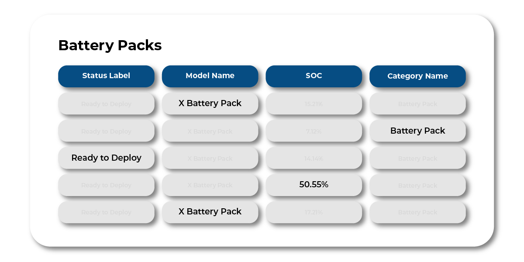Image resolution: width=524 pixels, height=262 pixels.
Task: Click Ready to Deploy in the 15.21% row
Action: click(106, 104)
